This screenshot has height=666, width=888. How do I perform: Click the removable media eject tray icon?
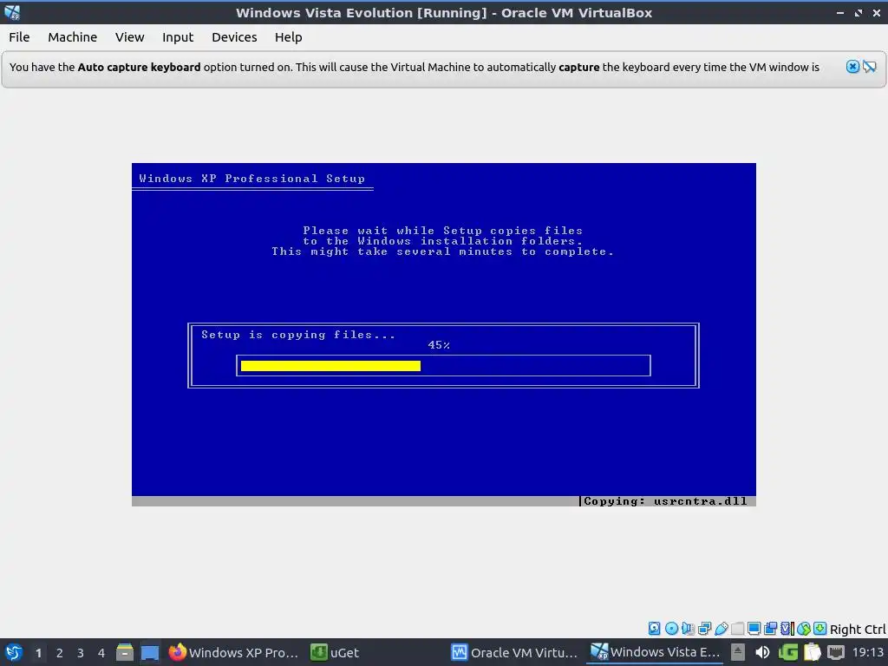737,652
